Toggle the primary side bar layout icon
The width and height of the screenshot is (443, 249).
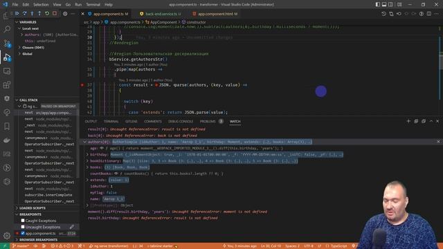click(x=378, y=5)
